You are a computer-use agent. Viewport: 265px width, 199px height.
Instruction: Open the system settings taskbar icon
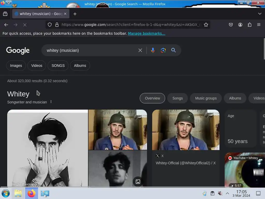pos(45,193)
